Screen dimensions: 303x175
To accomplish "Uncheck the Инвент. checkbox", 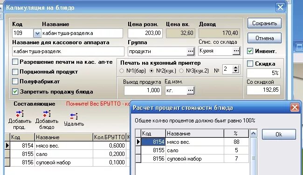I will (250, 51).
